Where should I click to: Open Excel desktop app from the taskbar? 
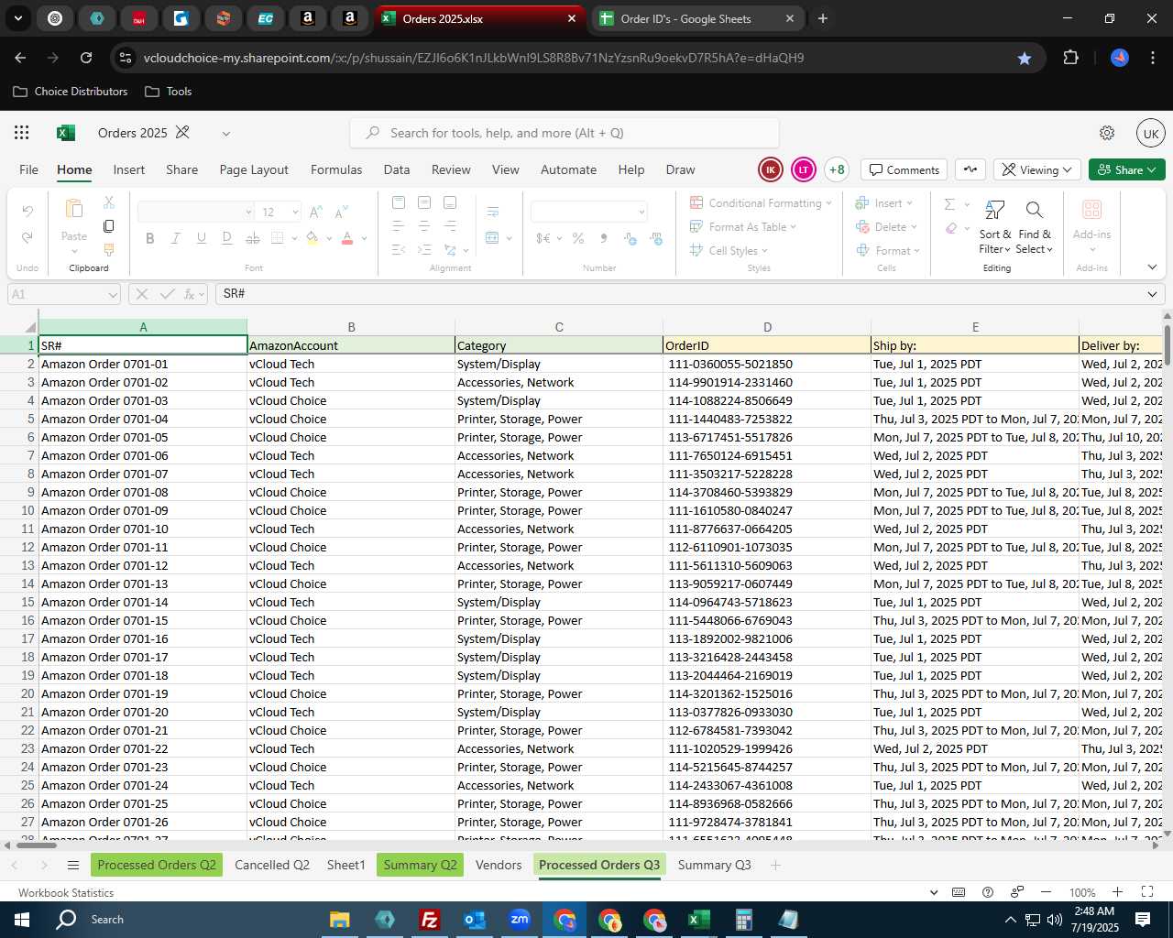(x=698, y=920)
